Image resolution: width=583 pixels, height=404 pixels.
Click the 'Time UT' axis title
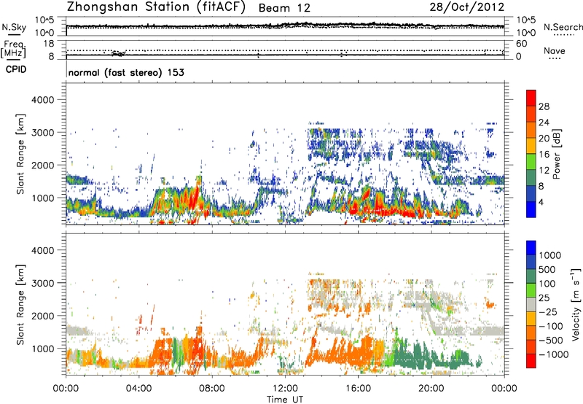click(285, 399)
